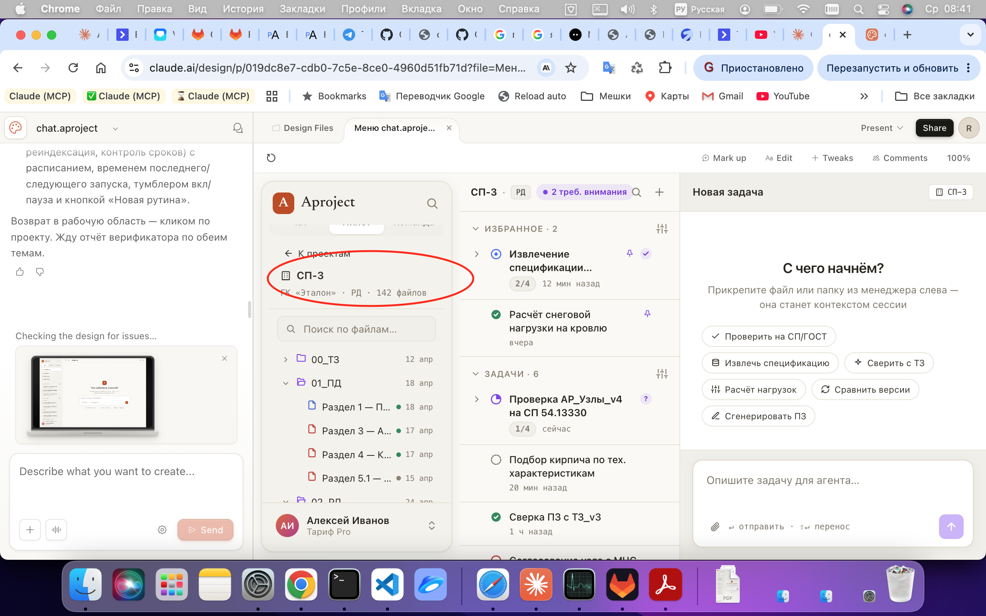Open the Chrome extensions puzzle icon
The image size is (986, 616).
click(665, 68)
